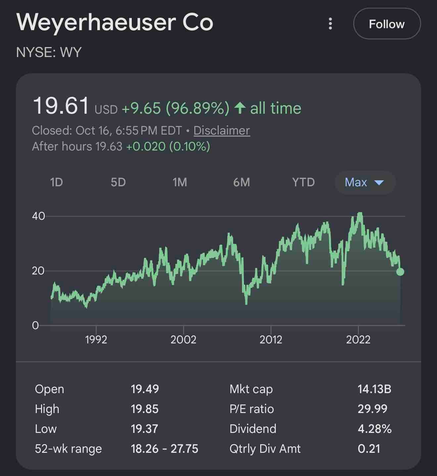
Task: Click the Weyerhaeuser Co title
Action: (x=115, y=22)
